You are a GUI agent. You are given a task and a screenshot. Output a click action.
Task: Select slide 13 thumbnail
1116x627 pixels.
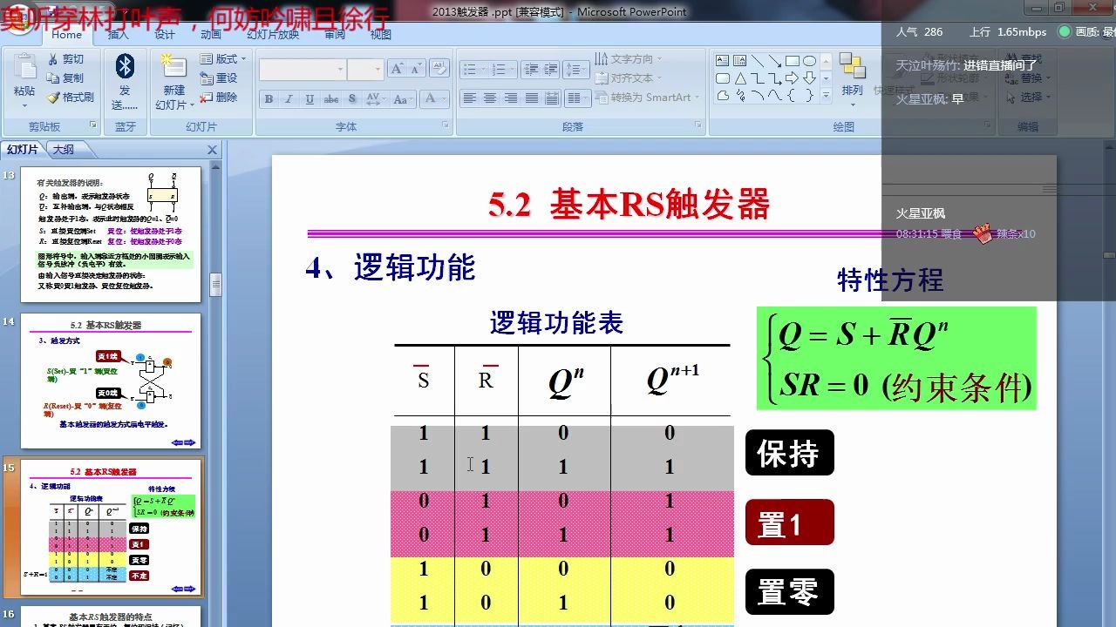pyautogui.click(x=111, y=234)
